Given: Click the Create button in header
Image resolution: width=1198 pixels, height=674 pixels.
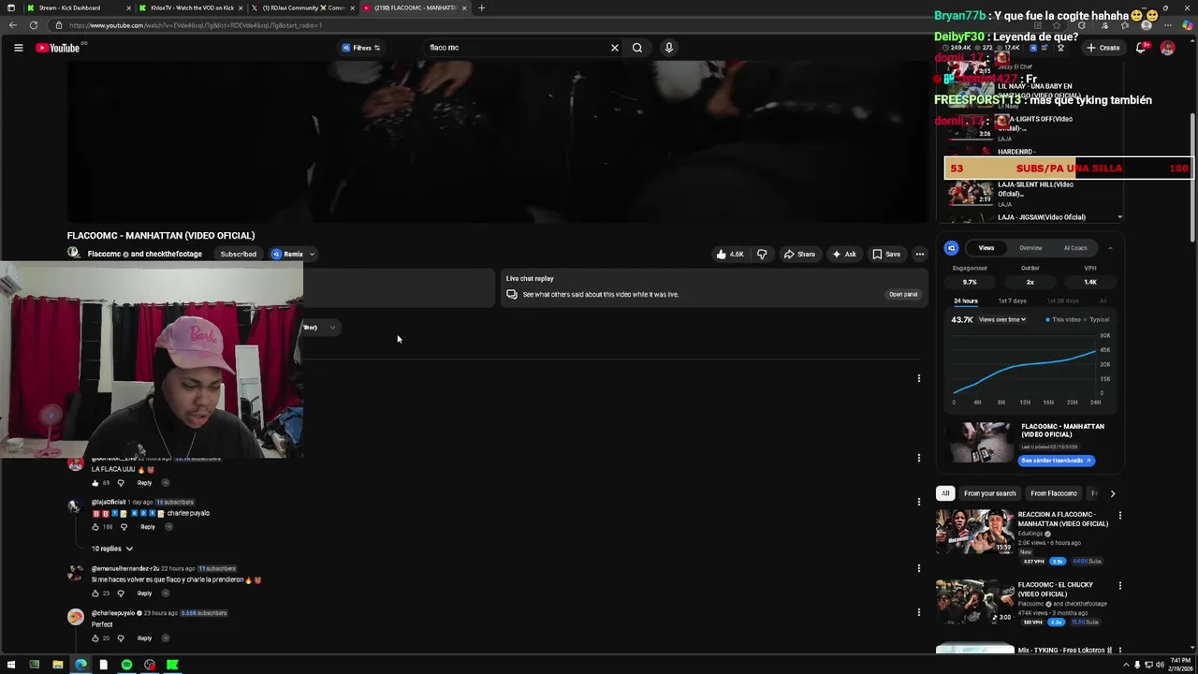Looking at the screenshot, I should pos(1103,48).
